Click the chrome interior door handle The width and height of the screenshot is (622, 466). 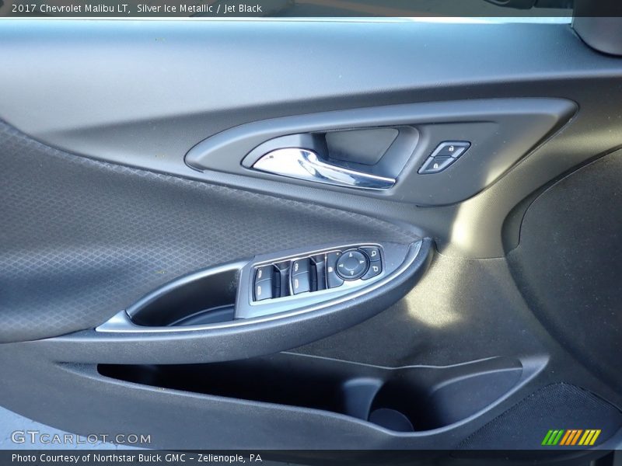tap(320, 166)
